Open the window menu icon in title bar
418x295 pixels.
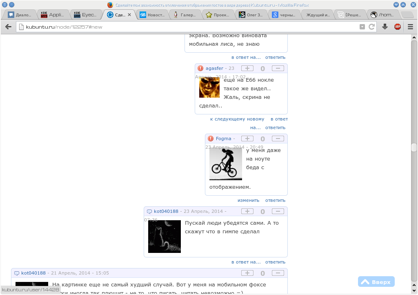pos(4,4)
